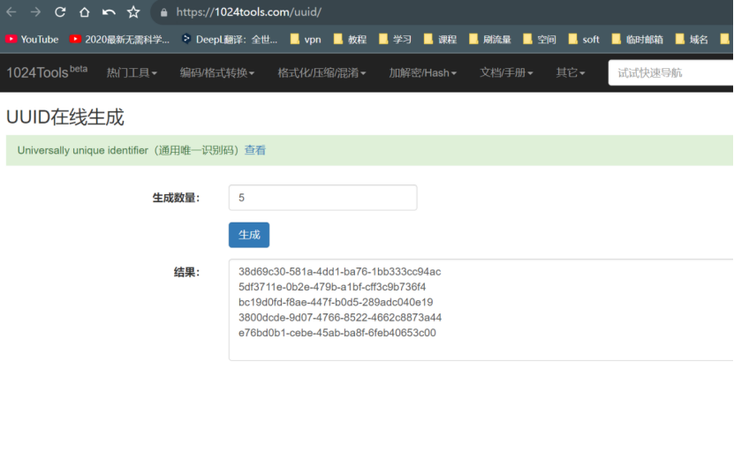Open the vpn bookmark folder
Image resolution: width=734 pixels, height=475 pixels.
[306, 40]
